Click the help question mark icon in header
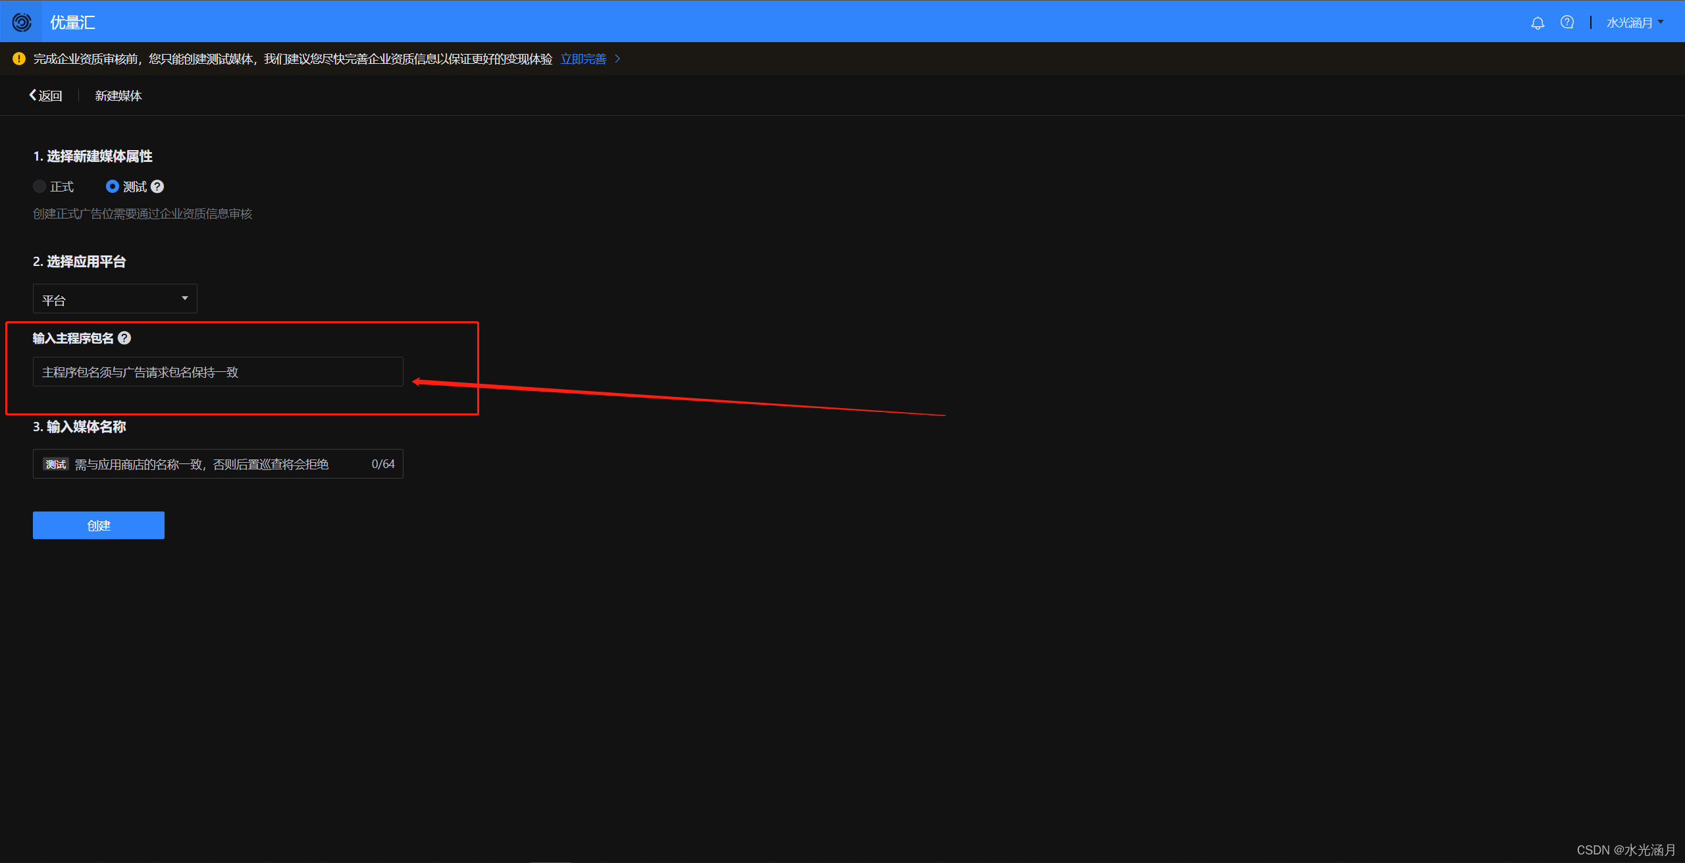Screen dimensions: 1685x863 (1567, 22)
